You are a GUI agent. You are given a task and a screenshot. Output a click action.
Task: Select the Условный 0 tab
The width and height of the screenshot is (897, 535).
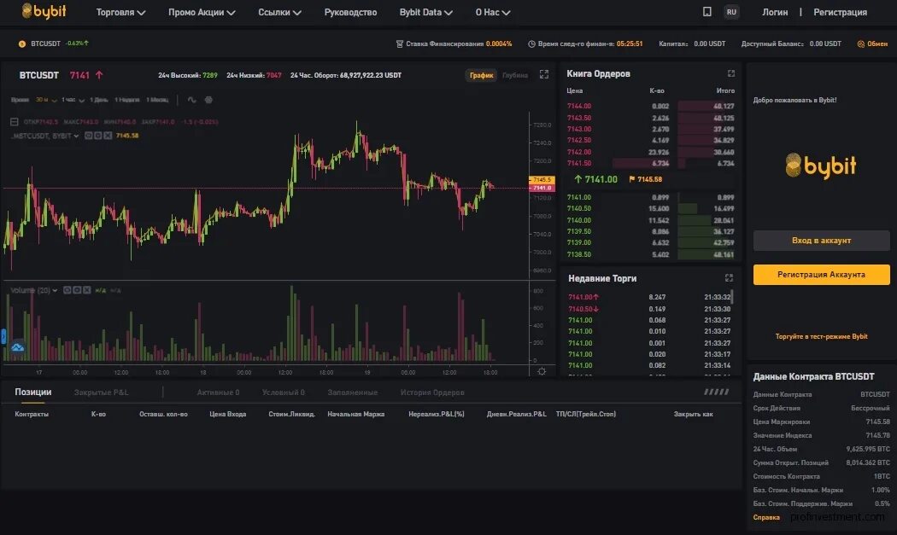283,393
